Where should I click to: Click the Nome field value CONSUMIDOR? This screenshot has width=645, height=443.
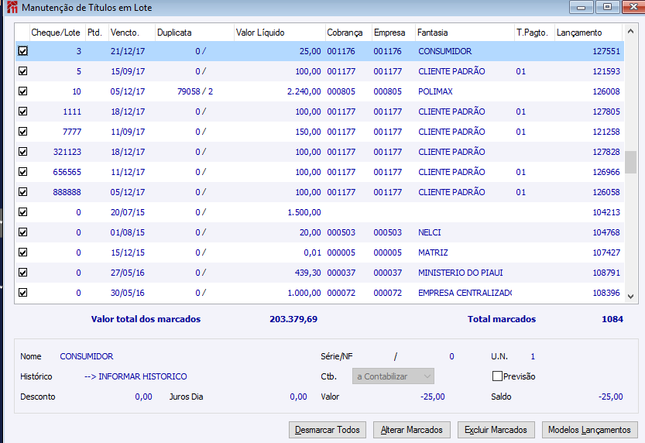(x=87, y=356)
